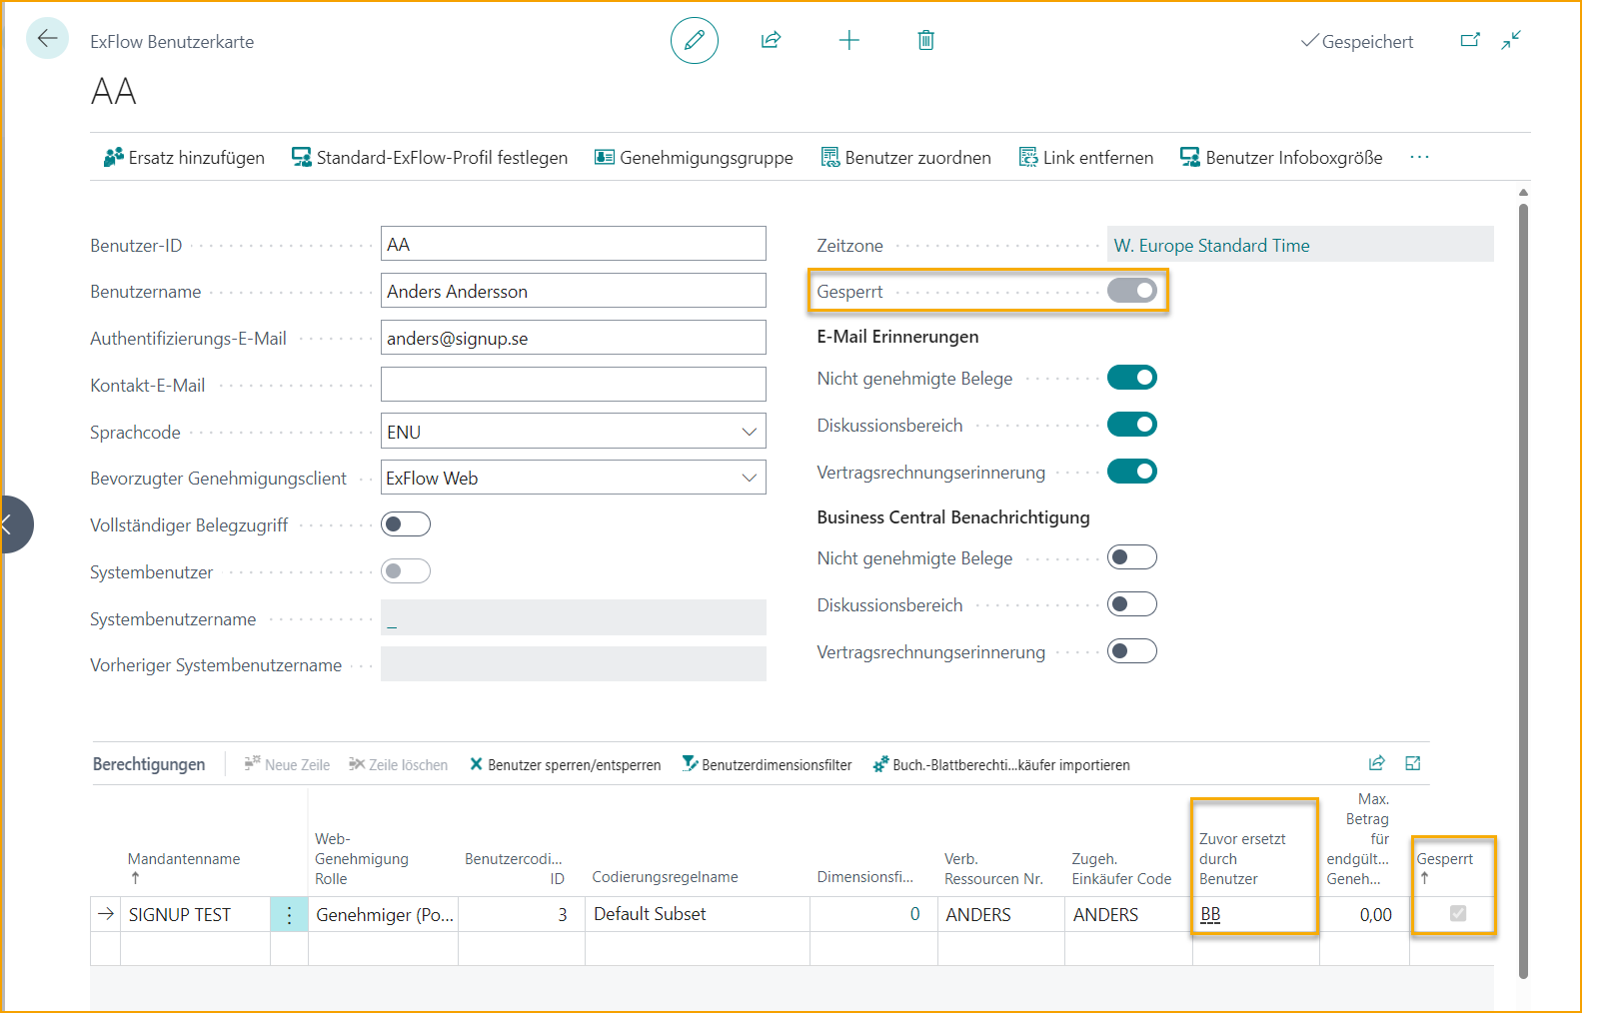The image size is (1619, 1013).
Task: Open the Sprachcode dropdown
Action: 749,432
